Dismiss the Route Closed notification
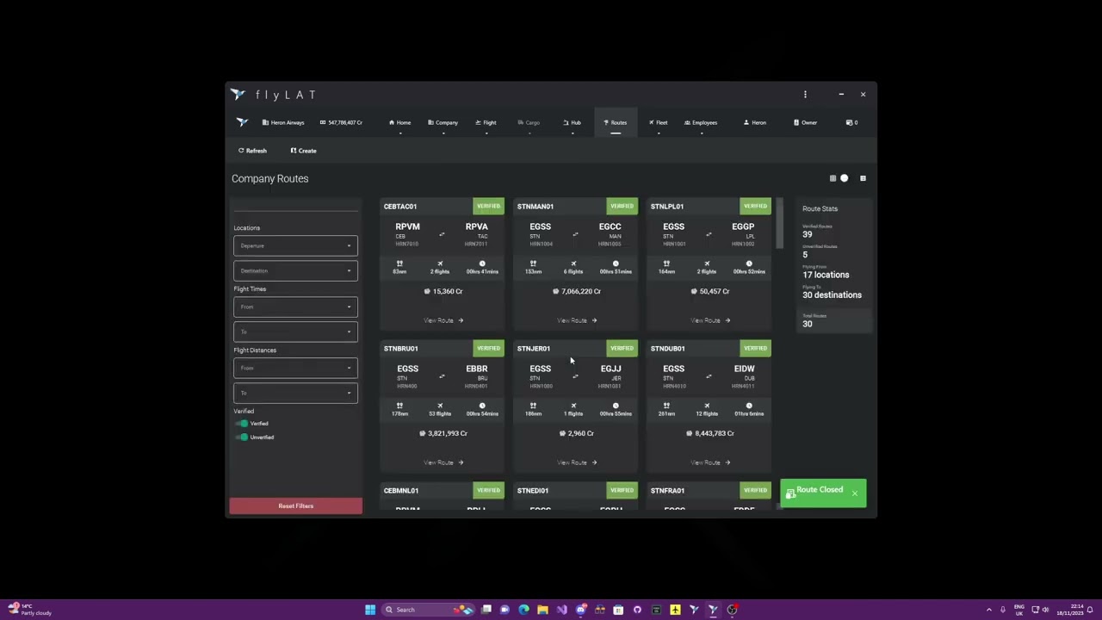Viewport: 1102px width, 620px height. point(854,493)
